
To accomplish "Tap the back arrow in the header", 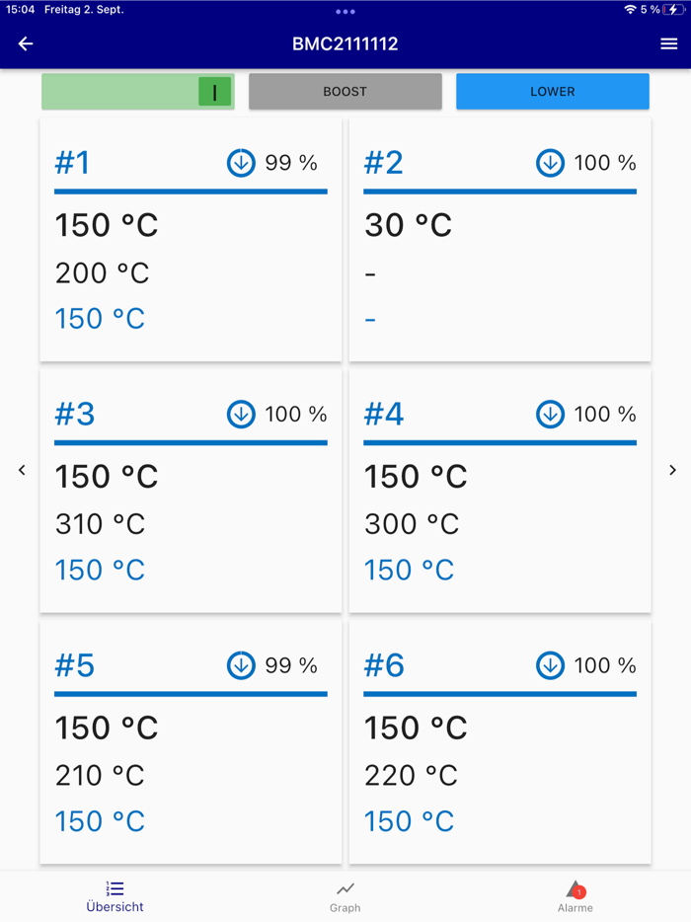I will [26, 43].
